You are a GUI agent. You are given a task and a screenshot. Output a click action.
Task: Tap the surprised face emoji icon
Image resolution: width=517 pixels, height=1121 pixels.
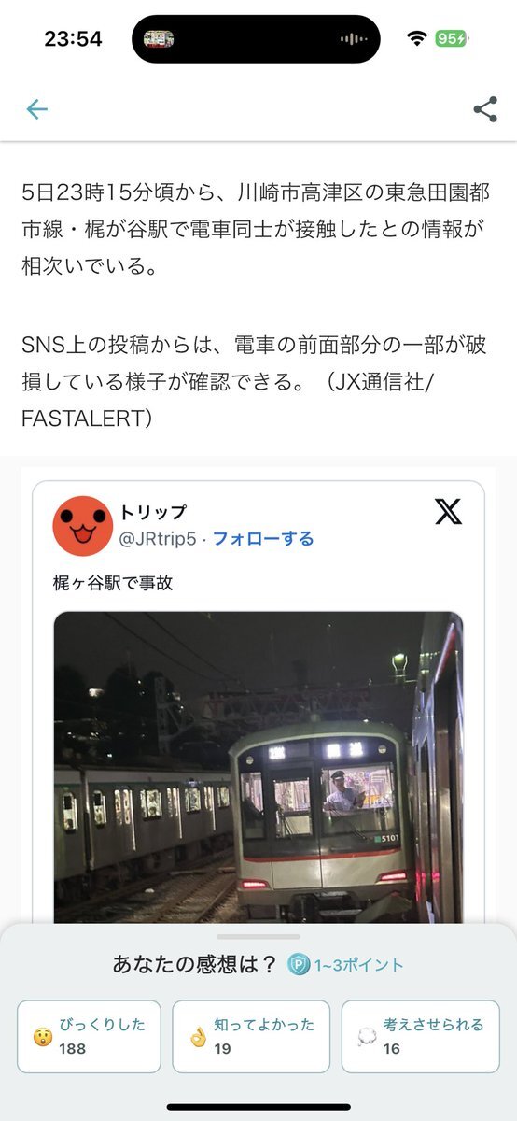pos(42,1036)
